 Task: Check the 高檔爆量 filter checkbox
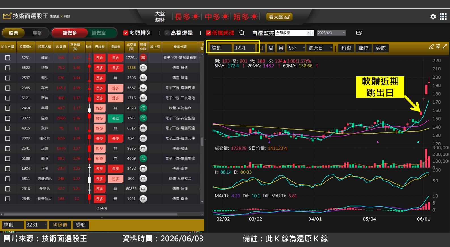click(167, 33)
